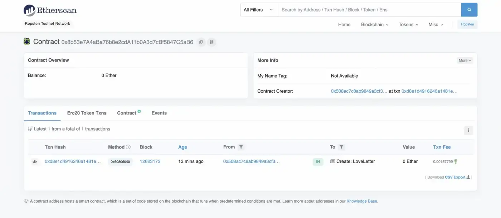Open the All Filters dropdown
The image size is (501, 218).
259,10
